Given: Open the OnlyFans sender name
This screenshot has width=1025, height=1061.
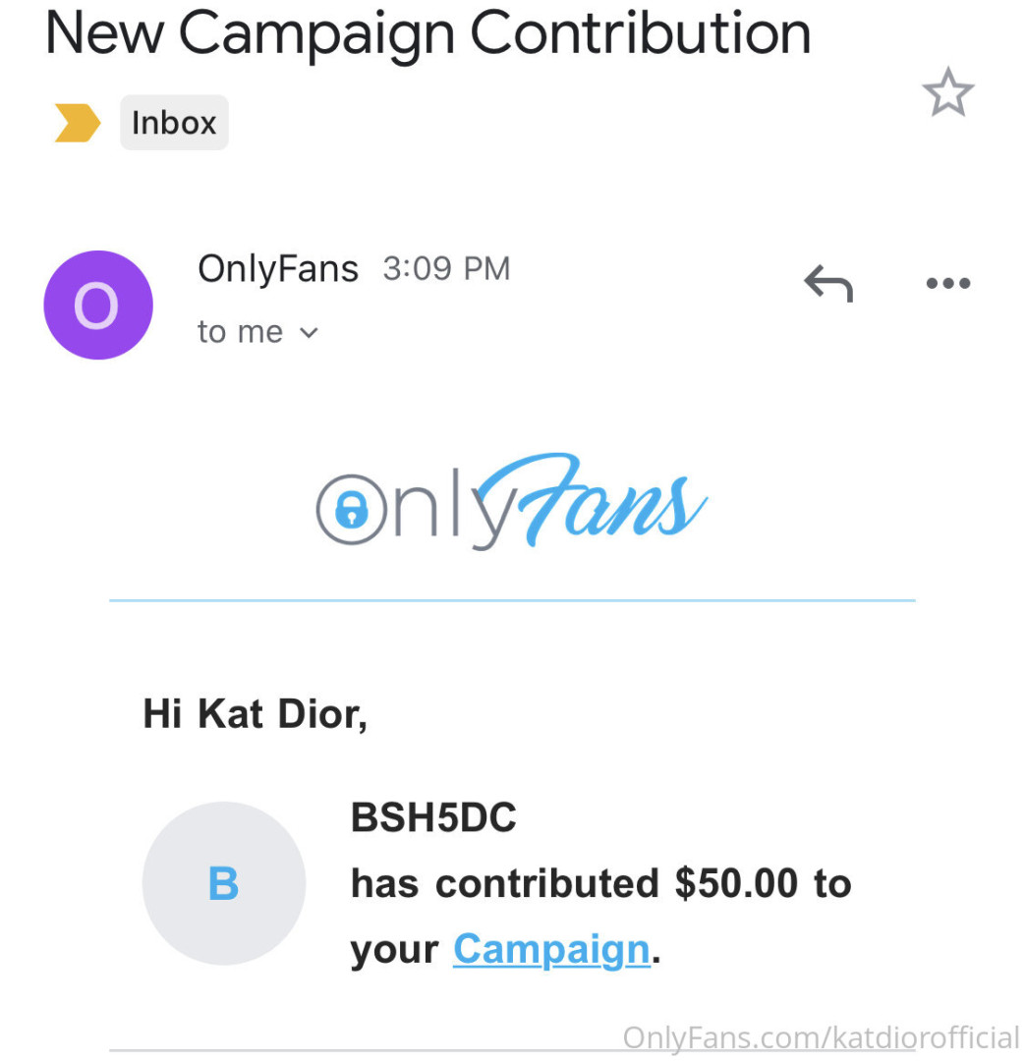Looking at the screenshot, I should (278, 268).
